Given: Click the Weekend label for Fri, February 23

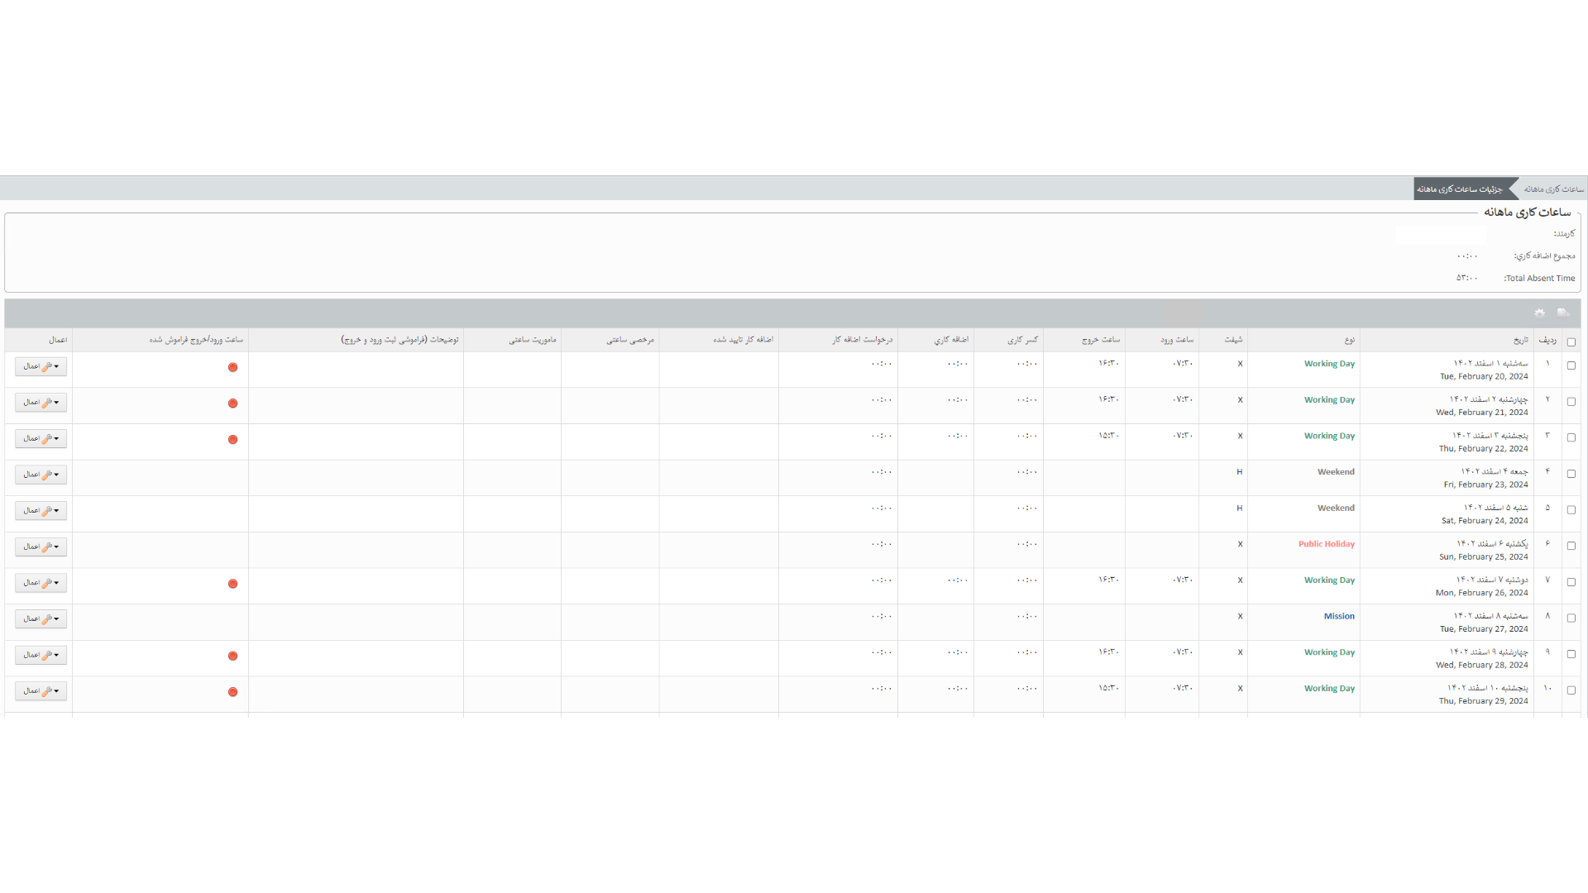Looking at the screenshot, I should (1336, 472).
